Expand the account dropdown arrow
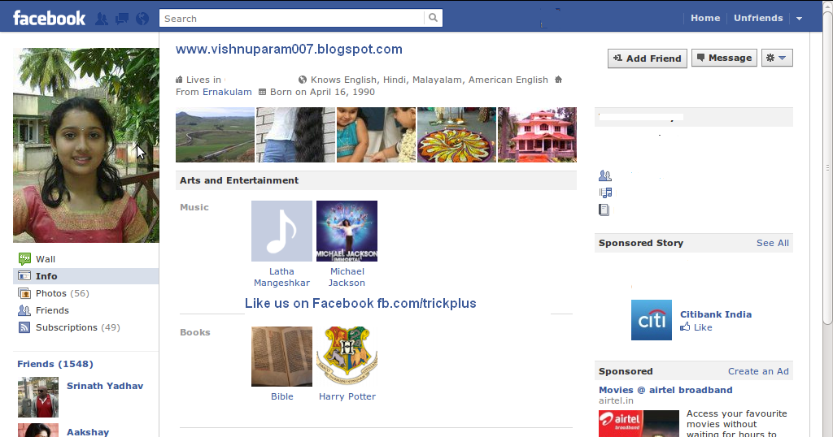The width and height of the screenshot is (833, 437). pos(799,19)
